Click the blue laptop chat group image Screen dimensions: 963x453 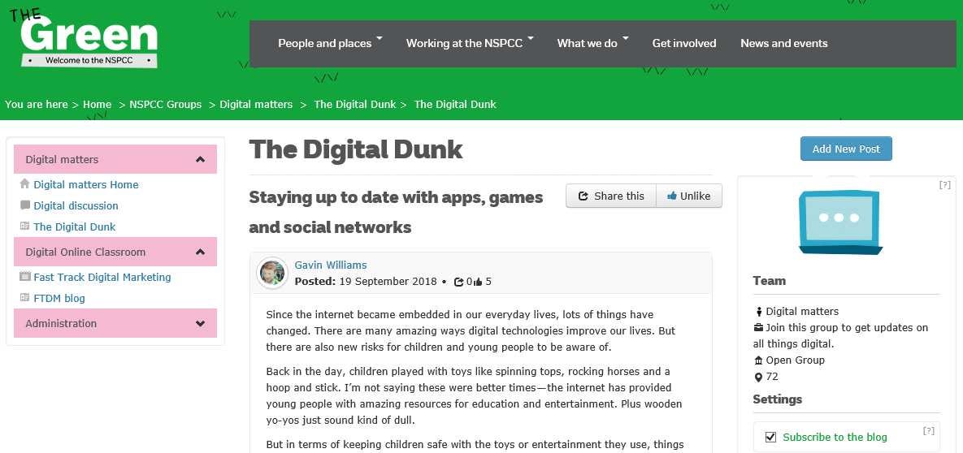[840, 222]
